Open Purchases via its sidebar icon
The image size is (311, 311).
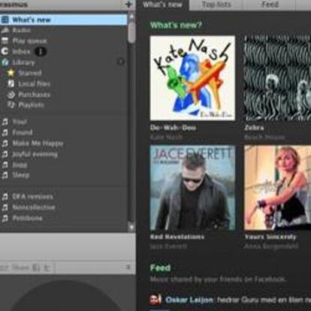[11, 95]
